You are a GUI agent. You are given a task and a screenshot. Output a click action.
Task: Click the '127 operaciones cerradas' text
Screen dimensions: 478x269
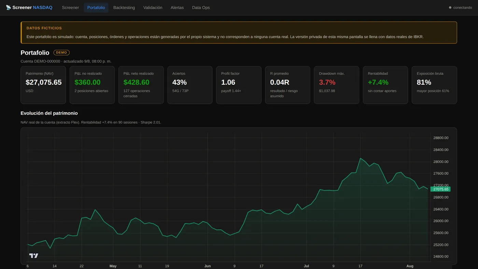[x=137, y=94]
